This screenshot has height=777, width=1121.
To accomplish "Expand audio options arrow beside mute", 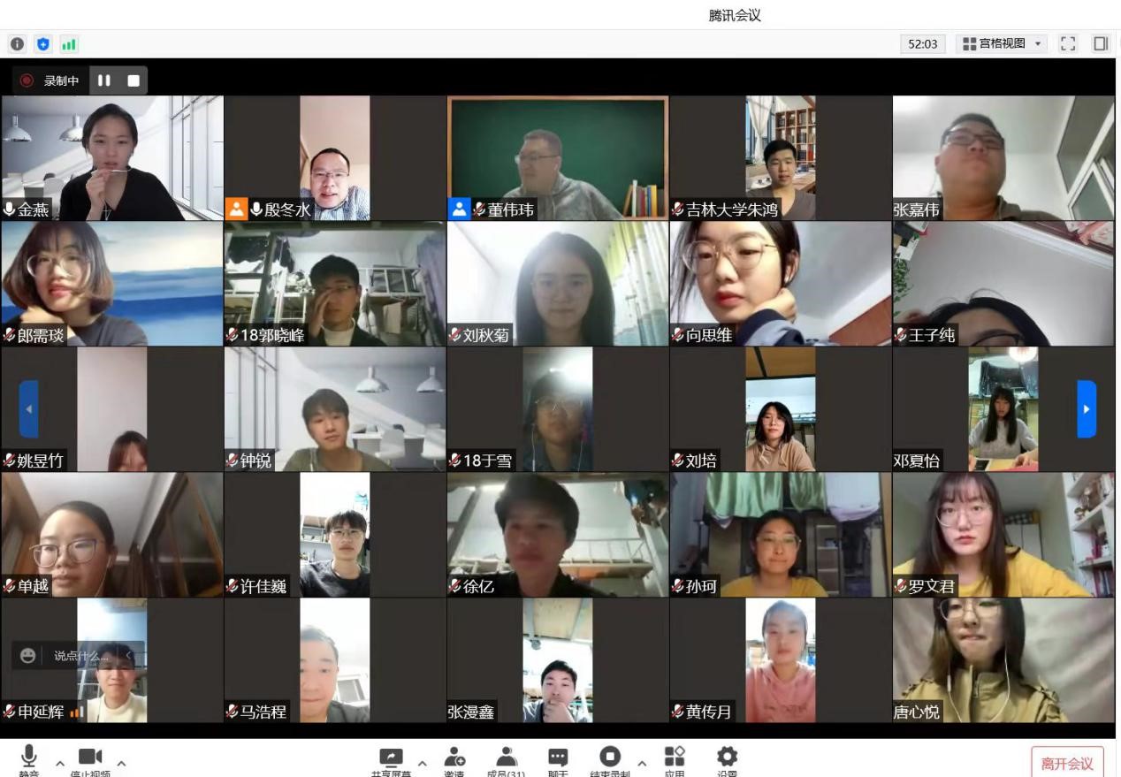I will pos(60,763).
